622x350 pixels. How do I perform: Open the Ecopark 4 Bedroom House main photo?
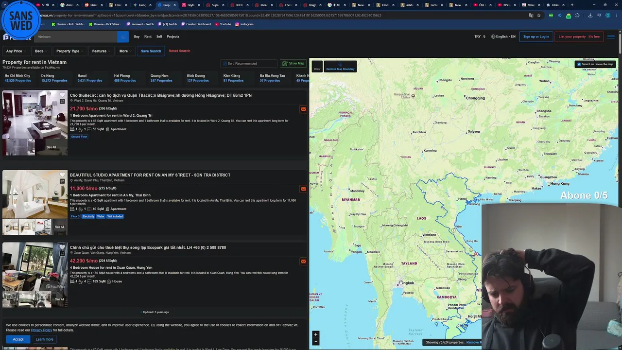point(35,266)
